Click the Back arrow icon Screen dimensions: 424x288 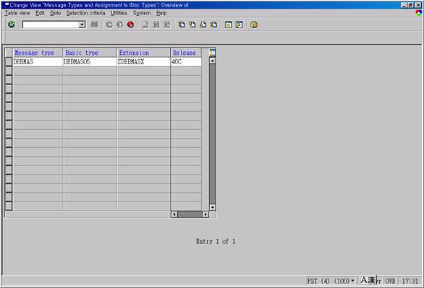109,25
